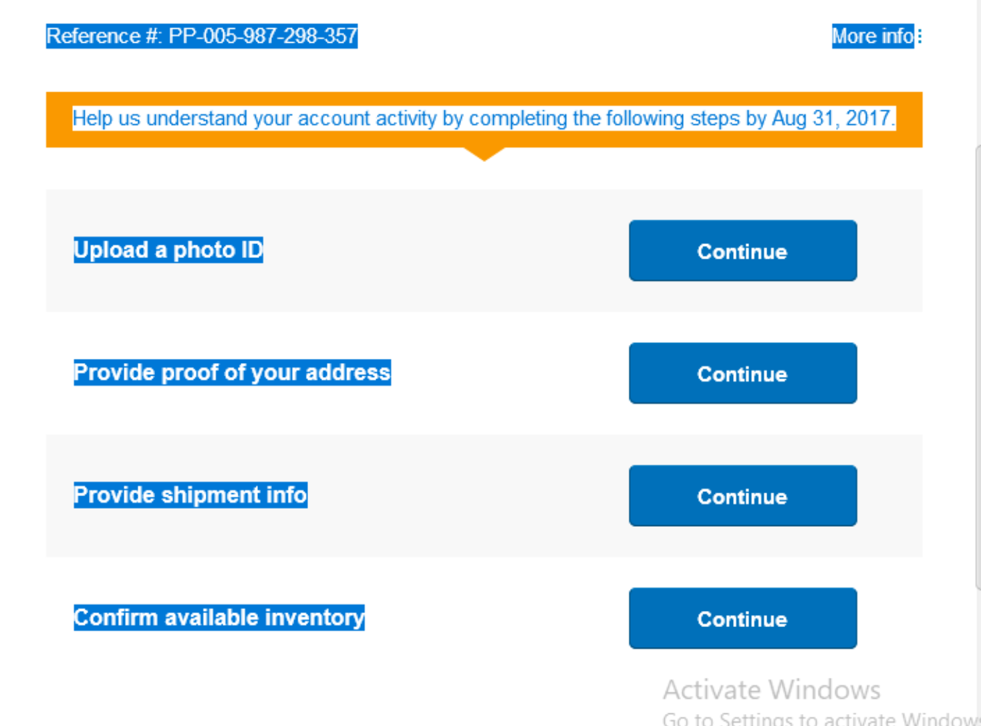Click the Aug 31, 2017 deadline date
The image size is (981, 726).
click(831, 119)
